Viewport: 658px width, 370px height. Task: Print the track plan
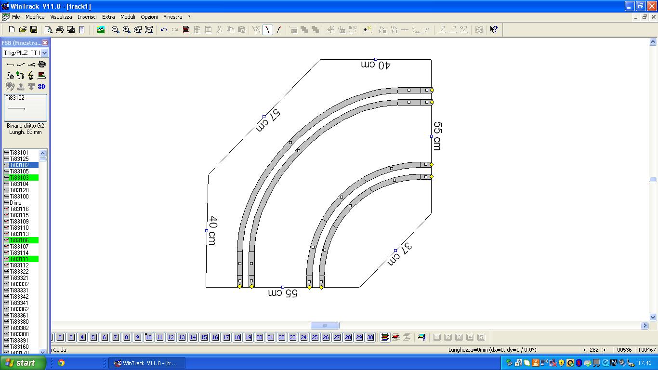click(x=60, y=30)
